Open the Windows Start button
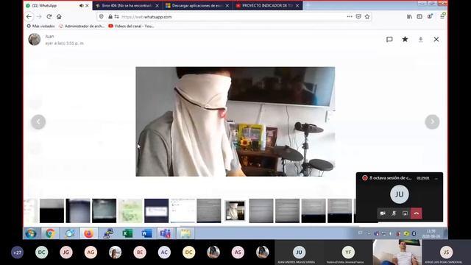Viewport: 471px width, 265px height. coord(31,233)
